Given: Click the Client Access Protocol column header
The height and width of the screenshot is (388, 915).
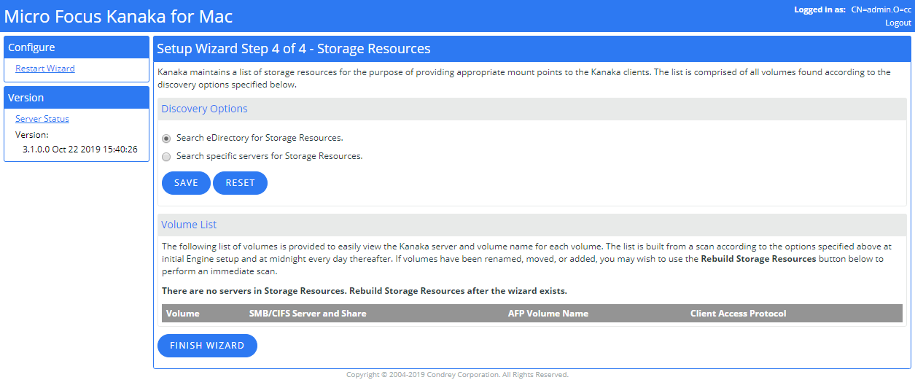Looking at the screenshot, I should point(738,314).
